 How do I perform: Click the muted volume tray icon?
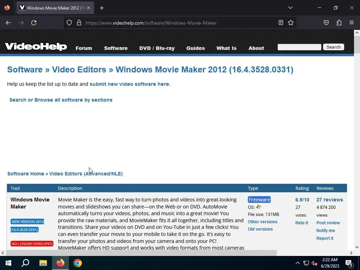click(x=314, y=263)
